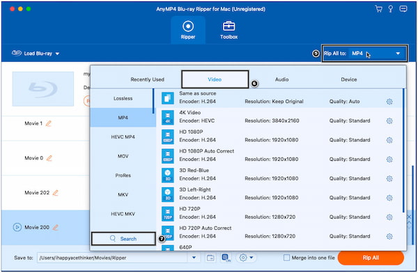The image size is (418, 273).
Task: Click the format list vertical scrollbar
Action: pos(403,150)
